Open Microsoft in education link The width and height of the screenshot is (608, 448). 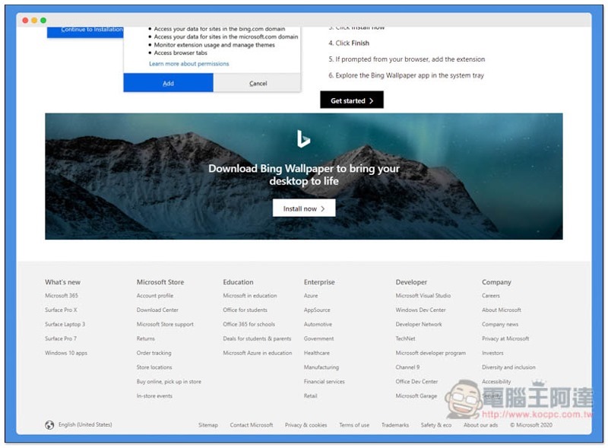pyautogui.click(x=250, y=295)
